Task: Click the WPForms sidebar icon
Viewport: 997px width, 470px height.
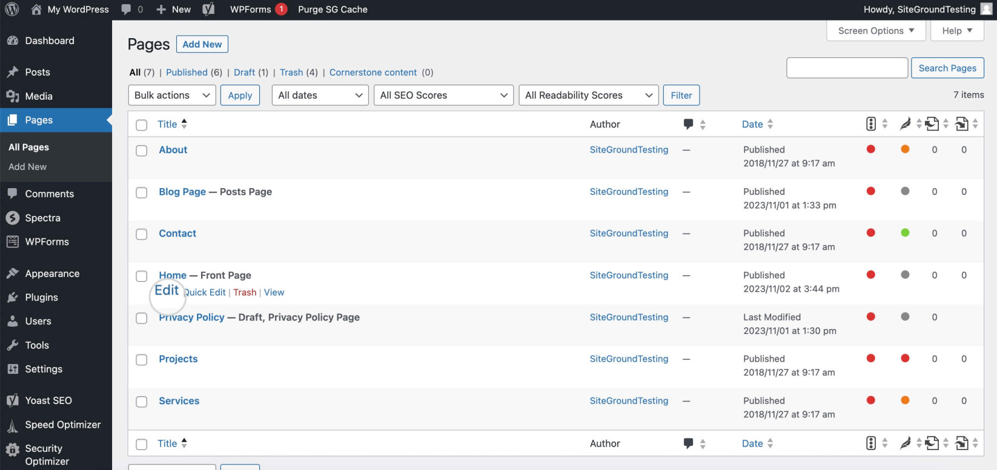Action: click(13, 241)
